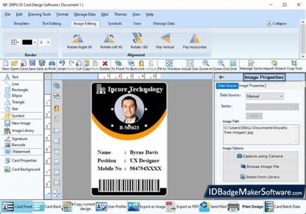Open the border width dropdown

48,42
